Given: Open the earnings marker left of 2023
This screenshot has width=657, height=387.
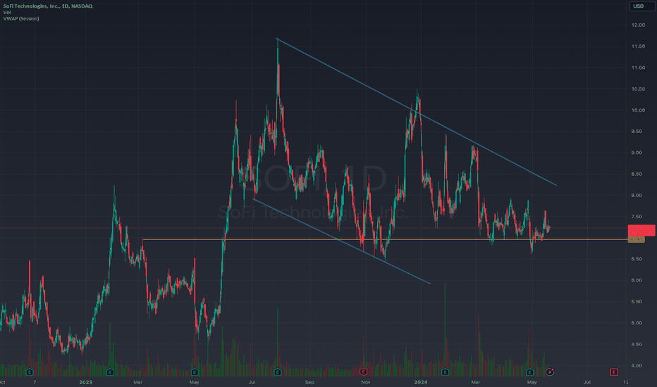Looking at the screenshot, I should [30, 372].
